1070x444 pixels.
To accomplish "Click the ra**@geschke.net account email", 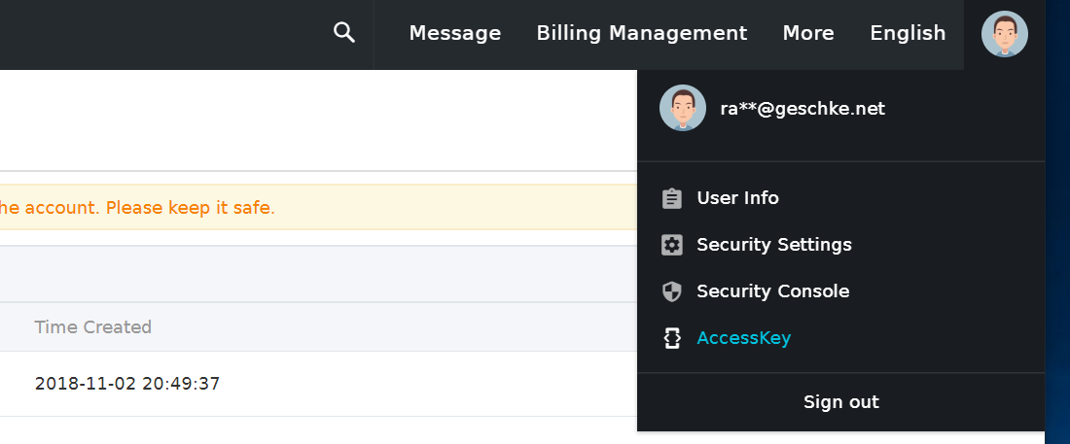I will click(802, 109).
